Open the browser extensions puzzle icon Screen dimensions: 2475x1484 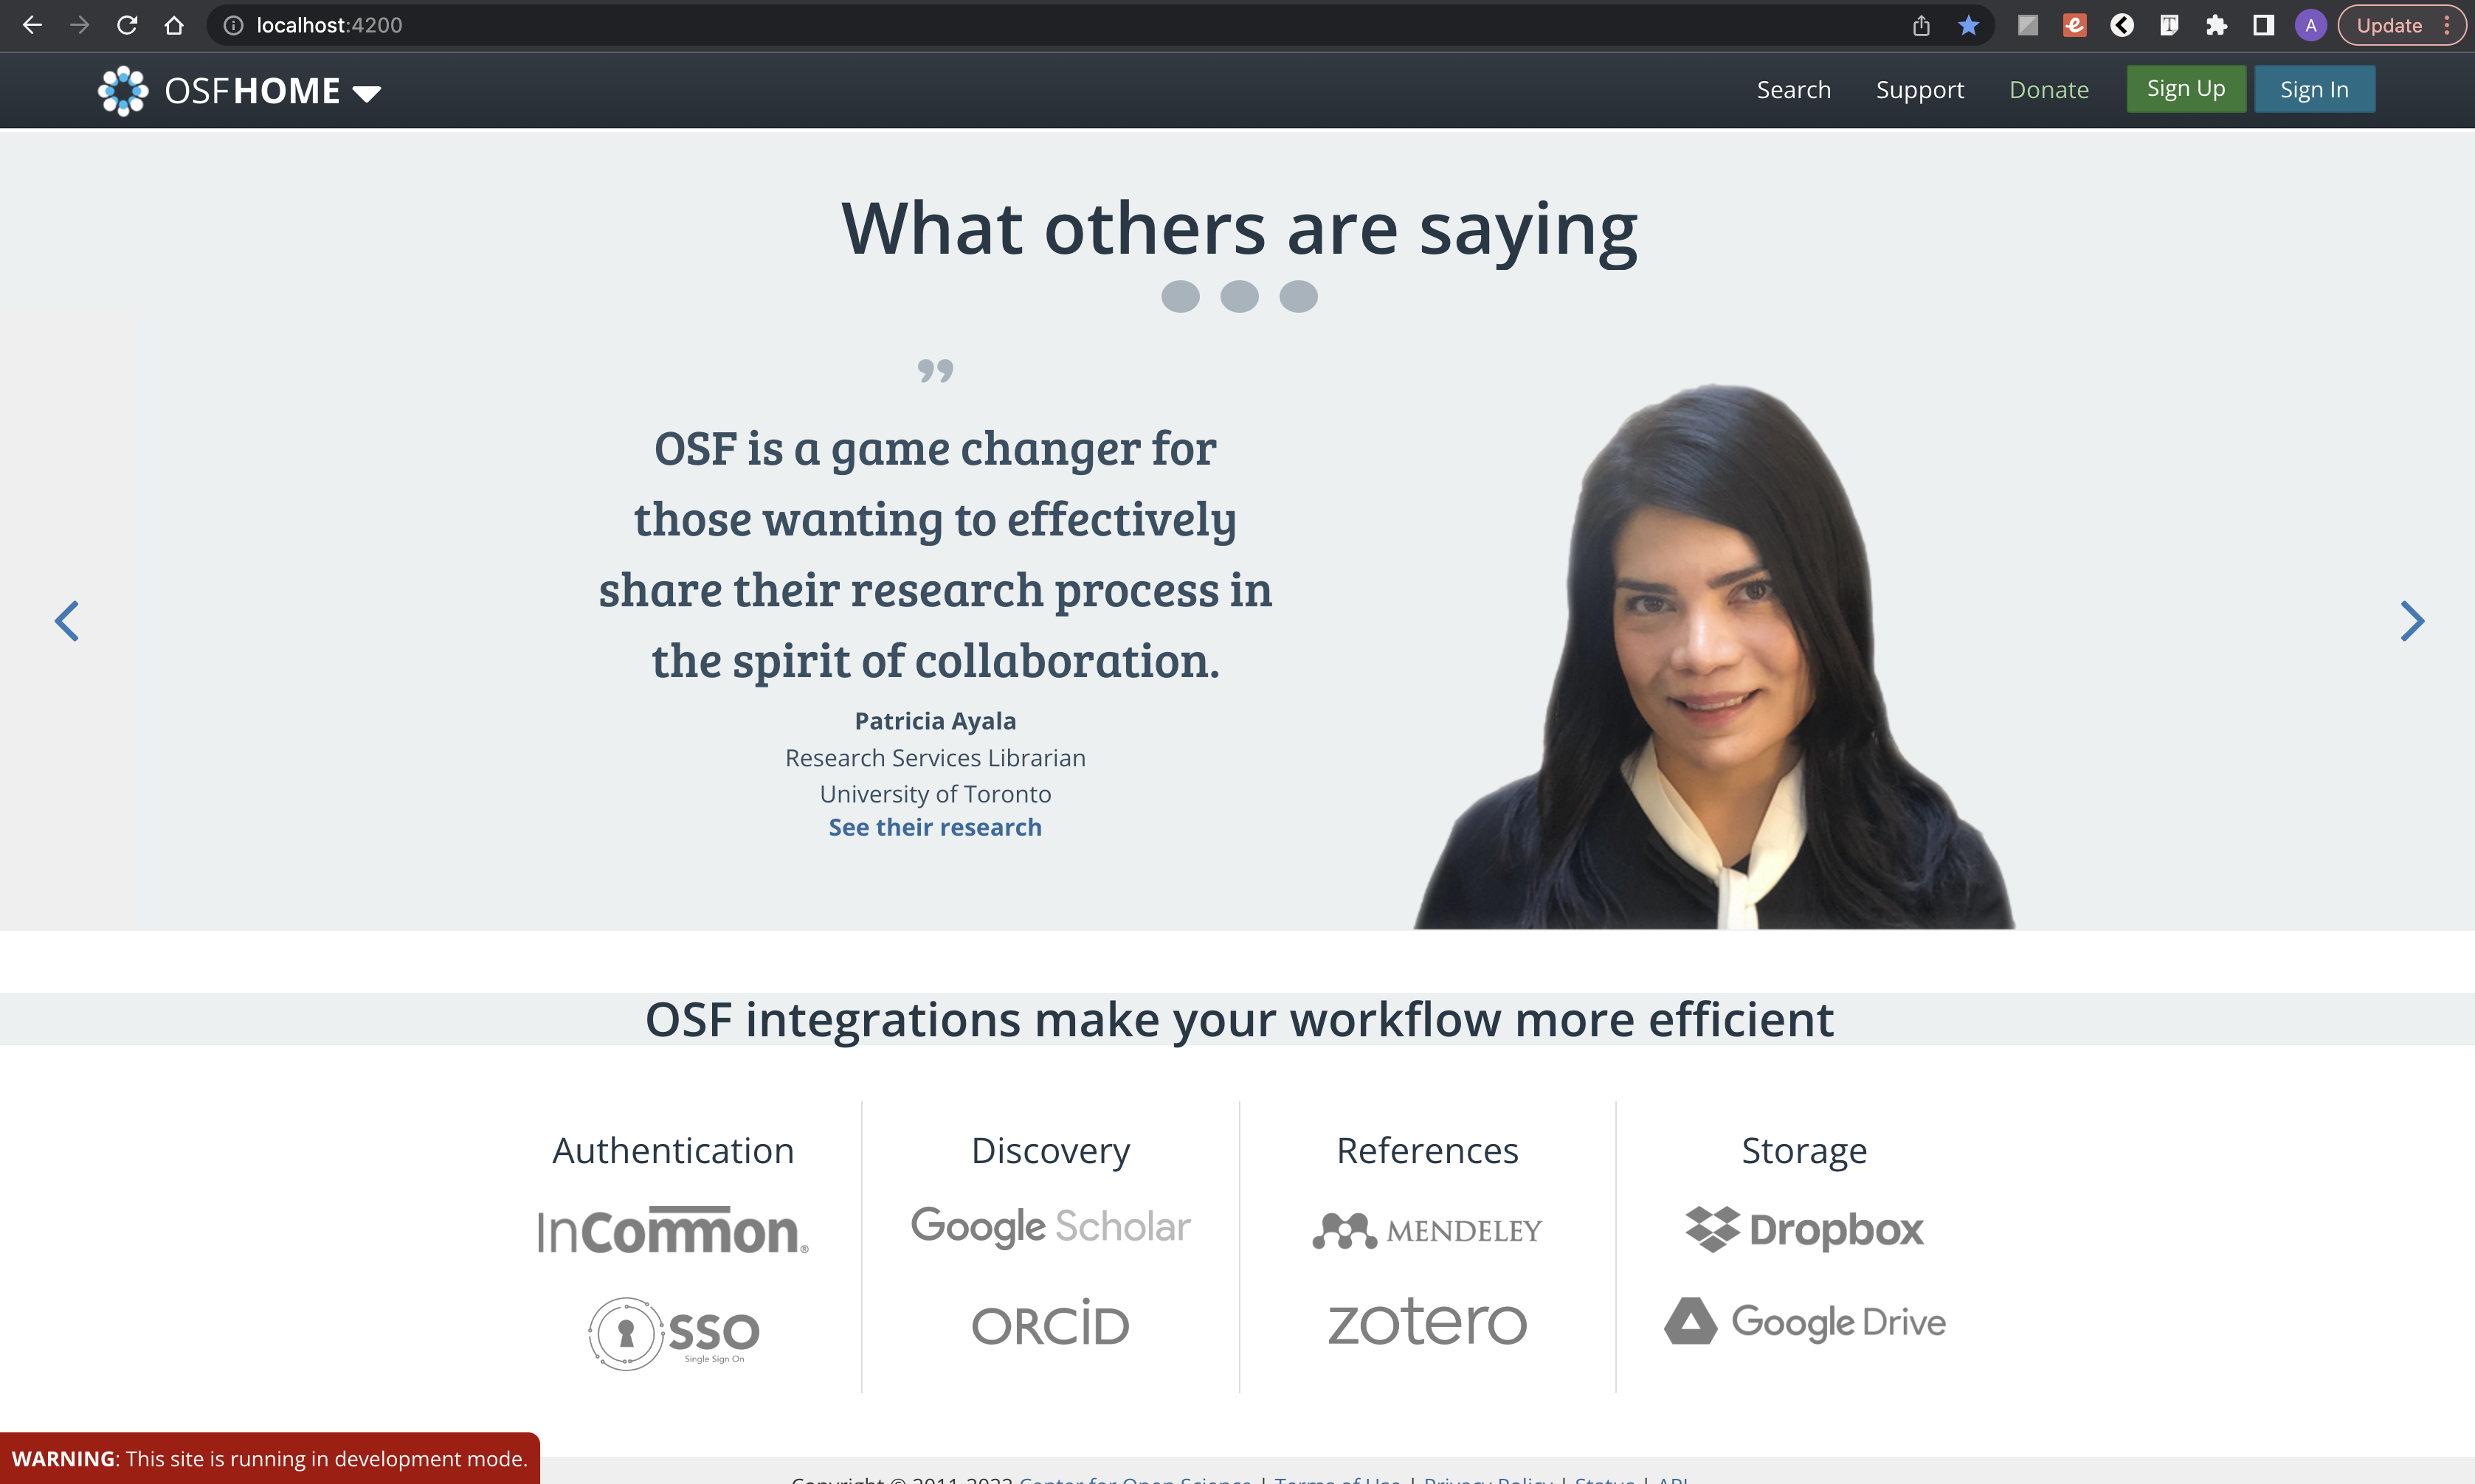[x=2216, y=25]
